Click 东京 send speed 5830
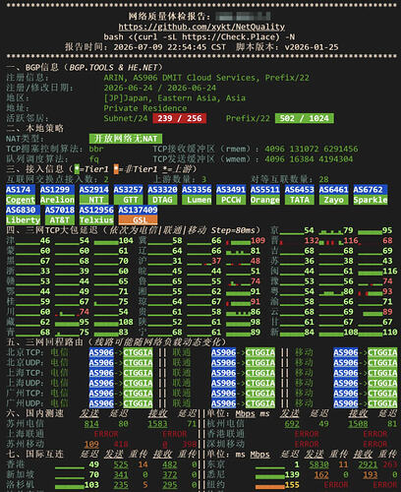Image resolution: width=401 pixels, height=492 pixels. pyautogui.click(x=318, y=464)
